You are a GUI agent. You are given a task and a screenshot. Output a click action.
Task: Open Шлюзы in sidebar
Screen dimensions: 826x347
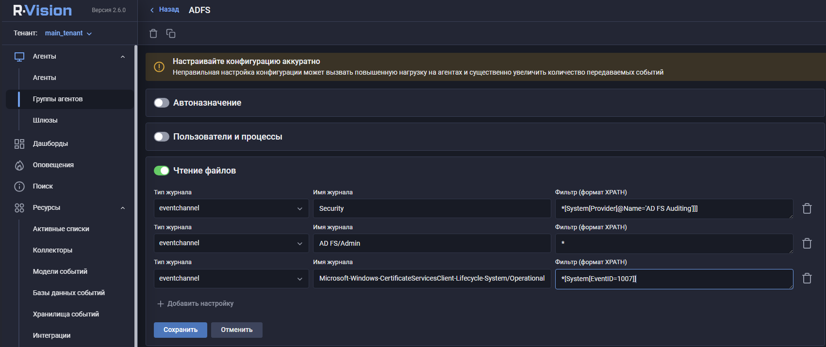(x=45, y=120)
